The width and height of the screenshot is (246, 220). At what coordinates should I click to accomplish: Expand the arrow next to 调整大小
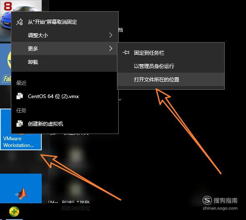click(x=111, y=35)
